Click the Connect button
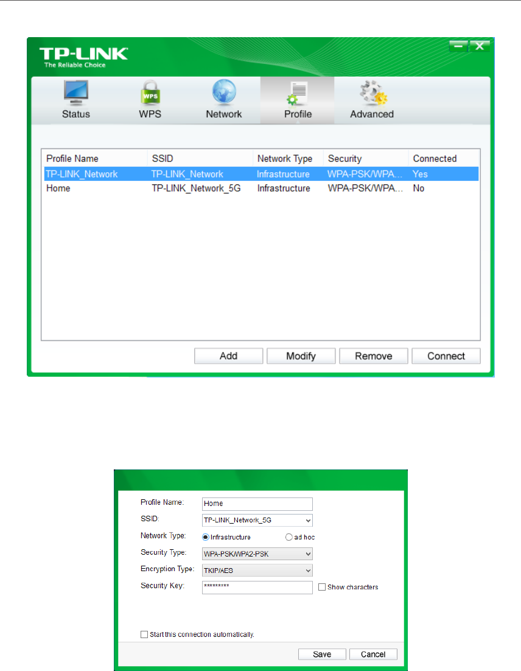The width and height of the screenshot is (521, 671). (x=446, y=356)
